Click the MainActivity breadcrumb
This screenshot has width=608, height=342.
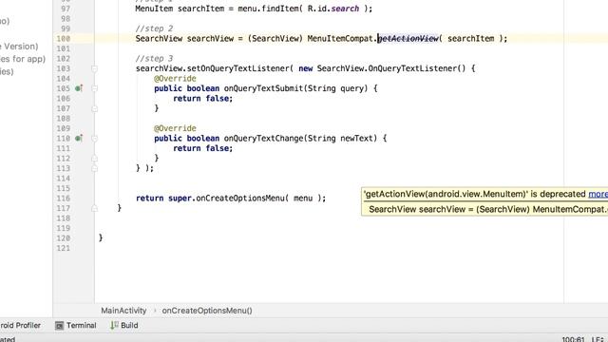click(x=123, y=311)
